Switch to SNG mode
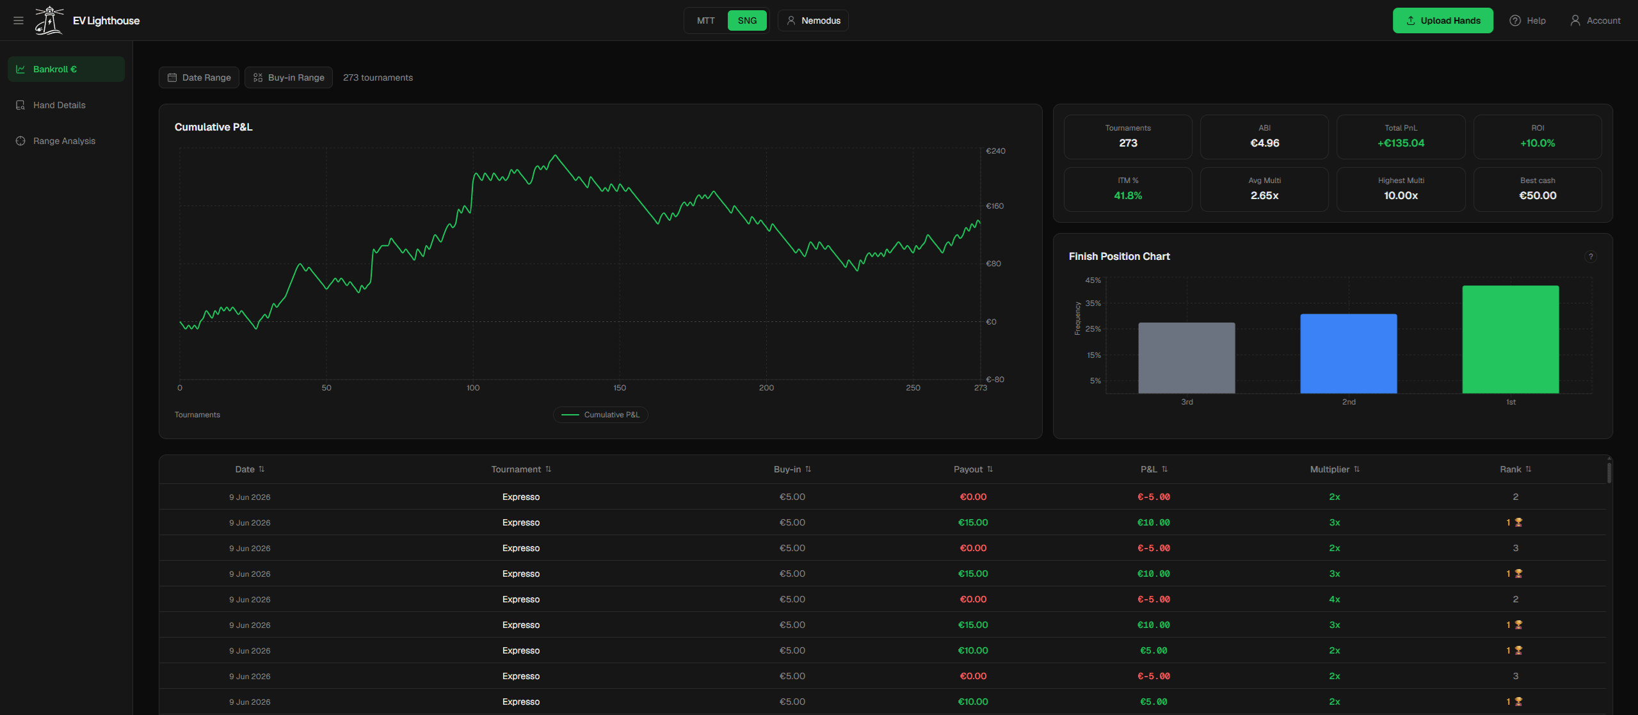 [x=747, y=20]
